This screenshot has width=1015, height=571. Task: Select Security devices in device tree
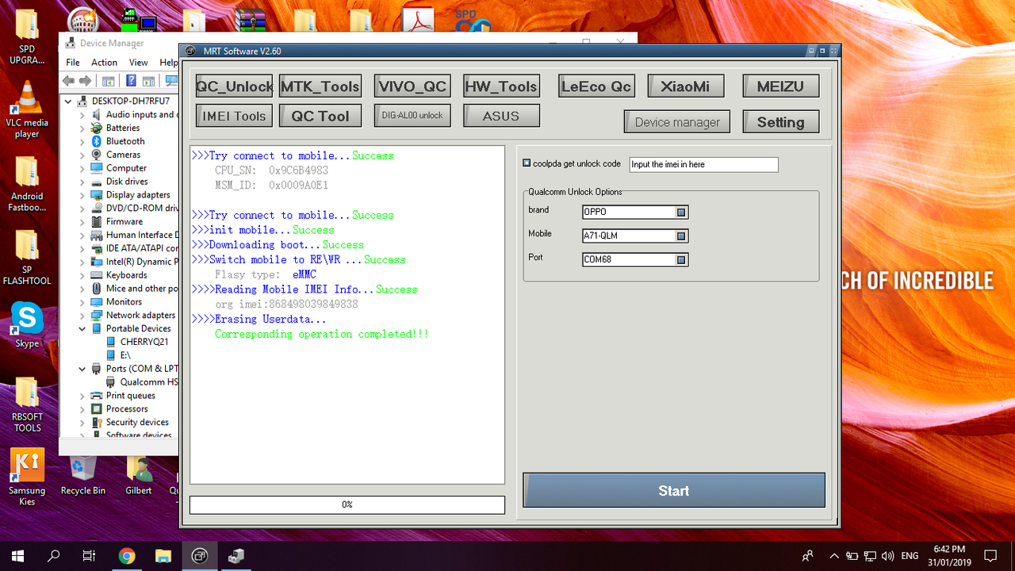[x=137, y=423]
